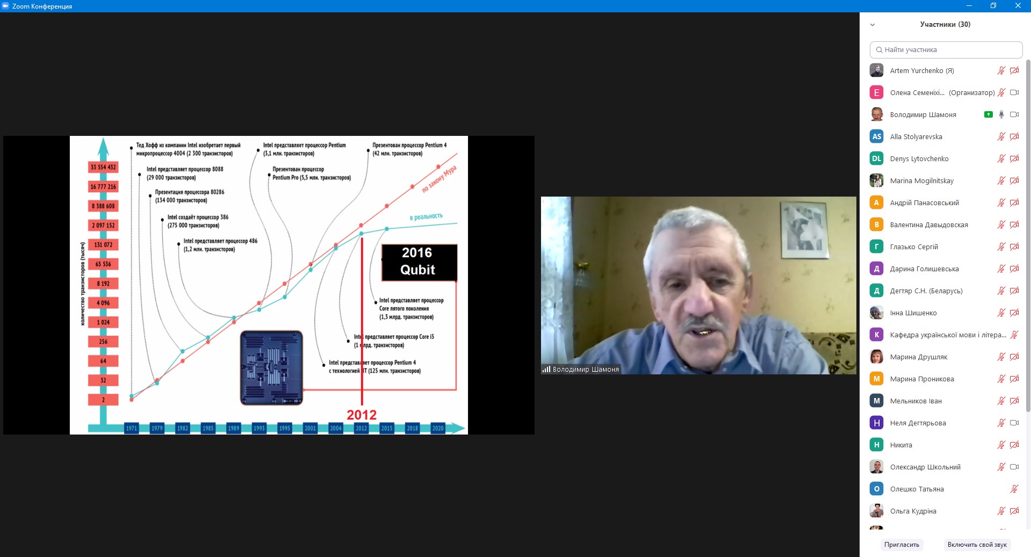Toggle your own muted mic next to Artem Yurchenko

[1001, 70]
